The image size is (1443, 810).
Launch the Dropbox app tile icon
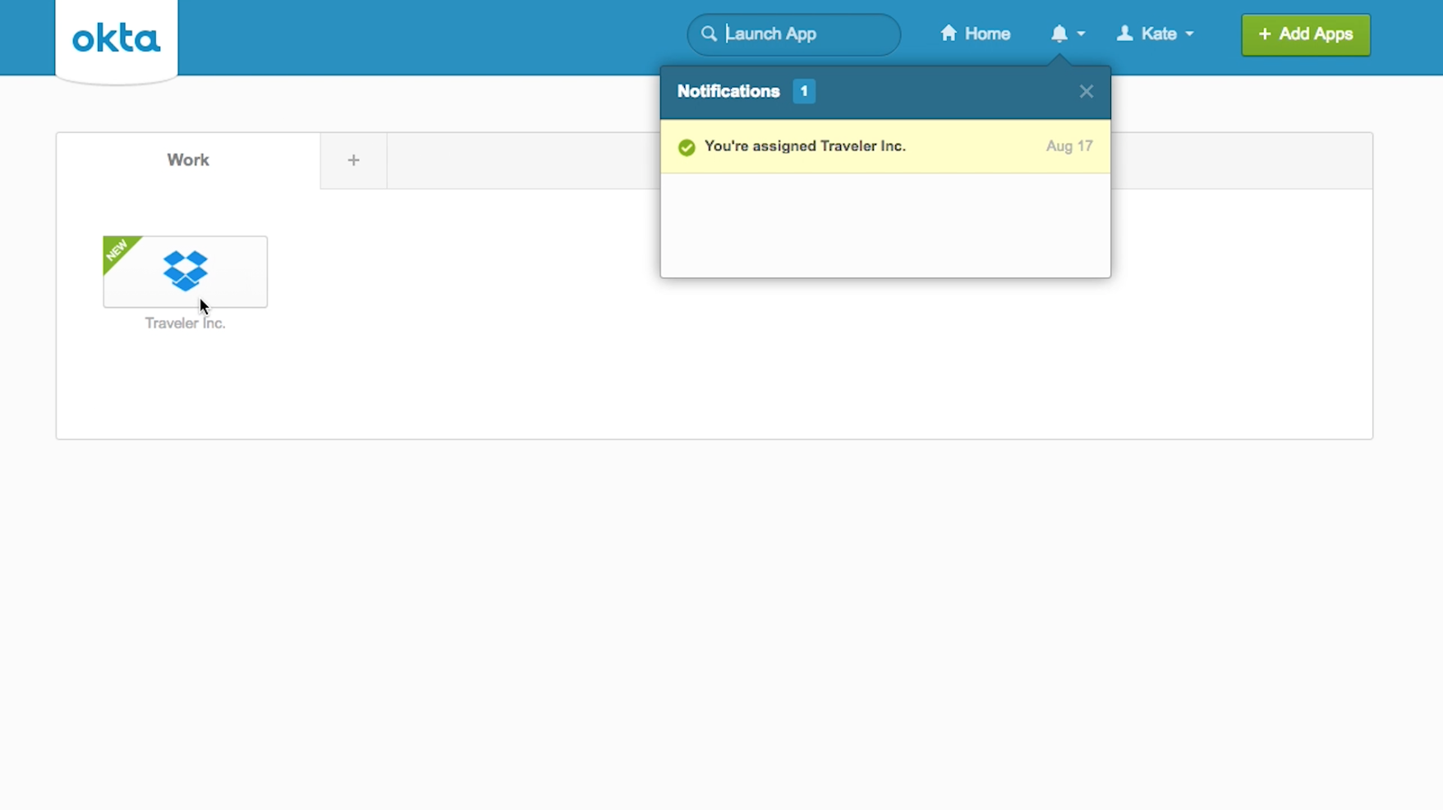point(185,270)
